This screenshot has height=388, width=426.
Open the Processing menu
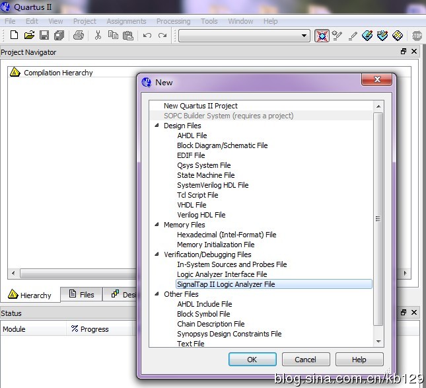pyautogui.click(x=173, y=21)
